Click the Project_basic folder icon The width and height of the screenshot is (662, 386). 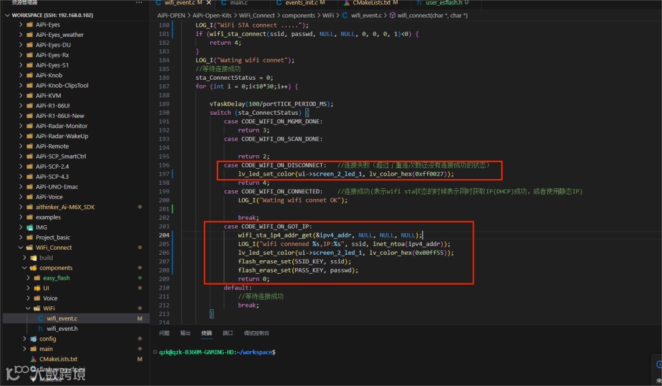(x=29, y=237)
